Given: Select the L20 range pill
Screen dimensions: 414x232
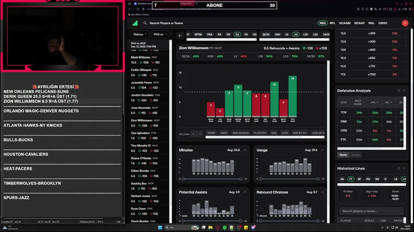Looking at the screenshot, I should point(305,34).
